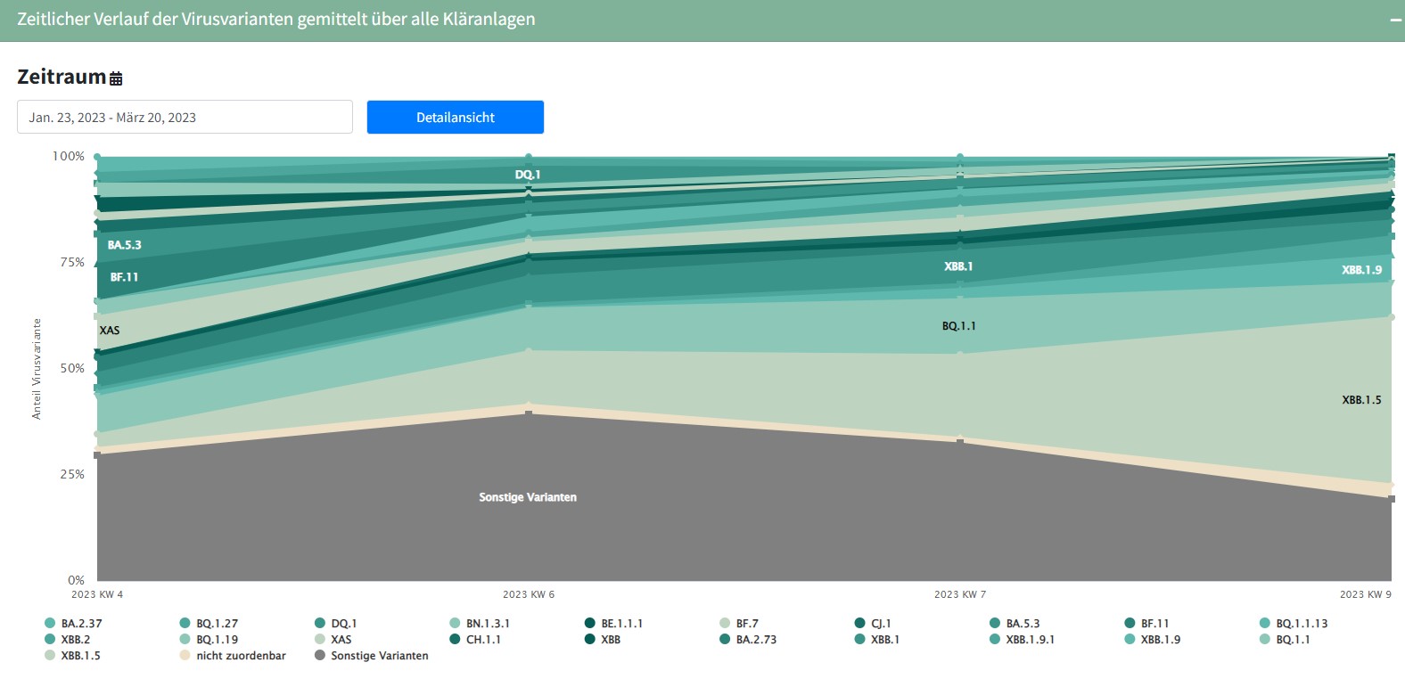Click the 2023 KW 6 axis label

(x=528, y=594)
